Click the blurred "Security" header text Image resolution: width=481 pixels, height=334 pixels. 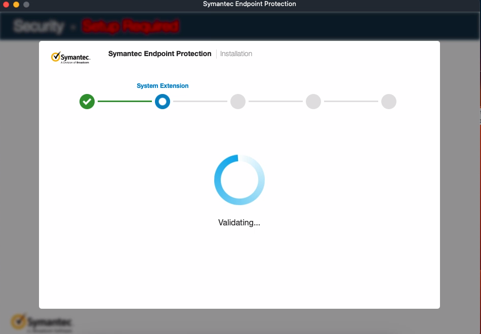[39, 26]
